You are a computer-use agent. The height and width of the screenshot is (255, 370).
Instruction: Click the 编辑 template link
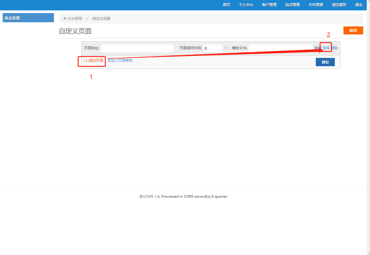point(318,48)
